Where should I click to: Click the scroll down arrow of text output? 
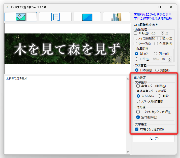[128, 152]
